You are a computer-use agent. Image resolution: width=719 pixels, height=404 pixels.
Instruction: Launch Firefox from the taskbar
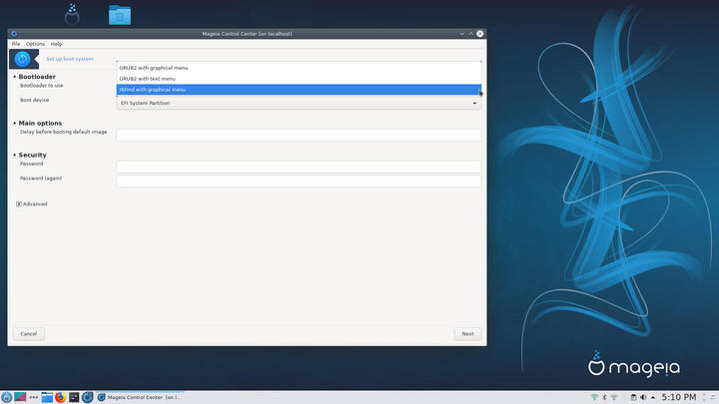pos(61,397)
